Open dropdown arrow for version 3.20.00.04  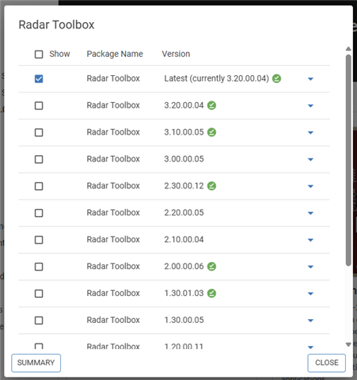(x=310, y=106)
